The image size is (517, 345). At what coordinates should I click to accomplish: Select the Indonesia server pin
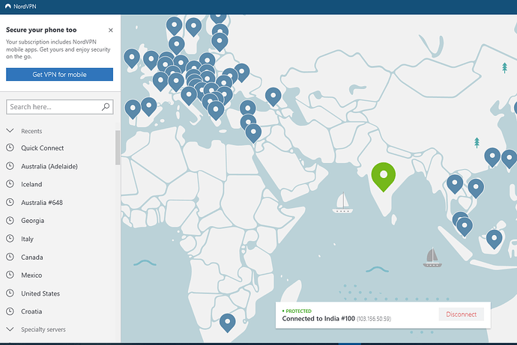(494, 238)
